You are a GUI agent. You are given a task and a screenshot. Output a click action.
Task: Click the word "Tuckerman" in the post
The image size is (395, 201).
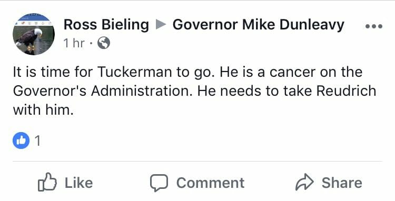click(x=134, y=72)
